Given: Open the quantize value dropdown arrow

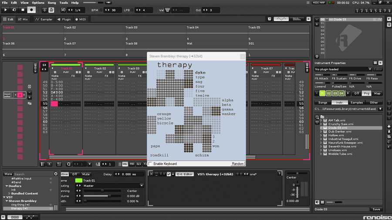Looking at the screenshot, I should pyautogui.click(x=89, y=164).
